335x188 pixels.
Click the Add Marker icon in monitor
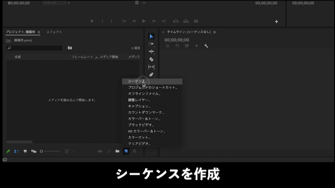92,21
